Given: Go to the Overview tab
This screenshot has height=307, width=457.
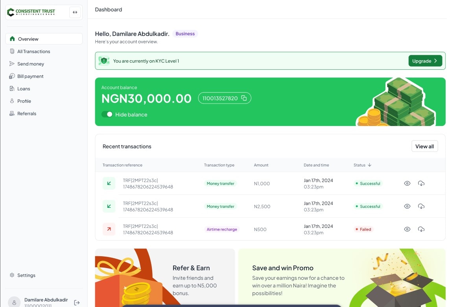Looking at the screenshot, I should 28,39.
